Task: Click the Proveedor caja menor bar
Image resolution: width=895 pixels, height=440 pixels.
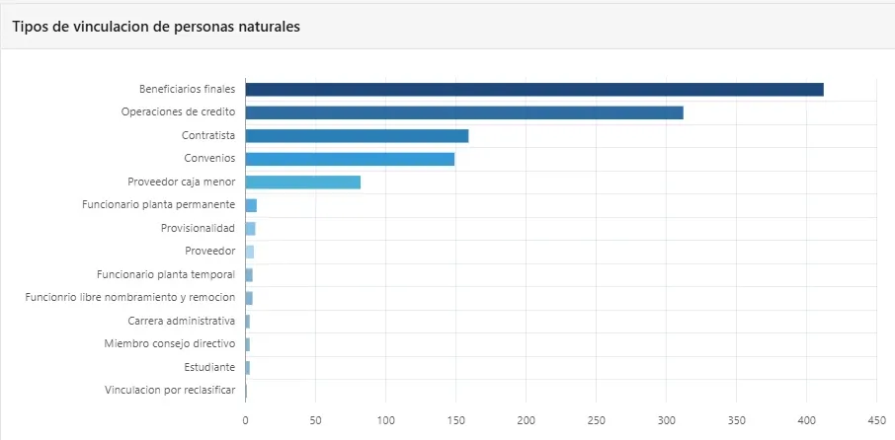Action: (303, 183)
